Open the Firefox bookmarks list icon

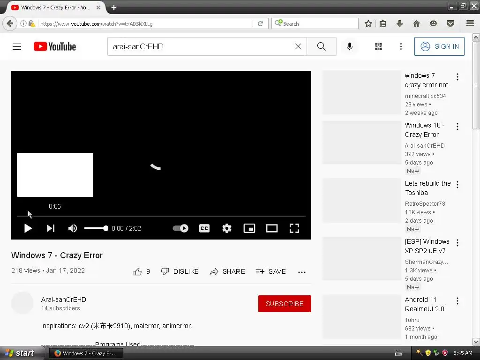click(x=382, y=23)
